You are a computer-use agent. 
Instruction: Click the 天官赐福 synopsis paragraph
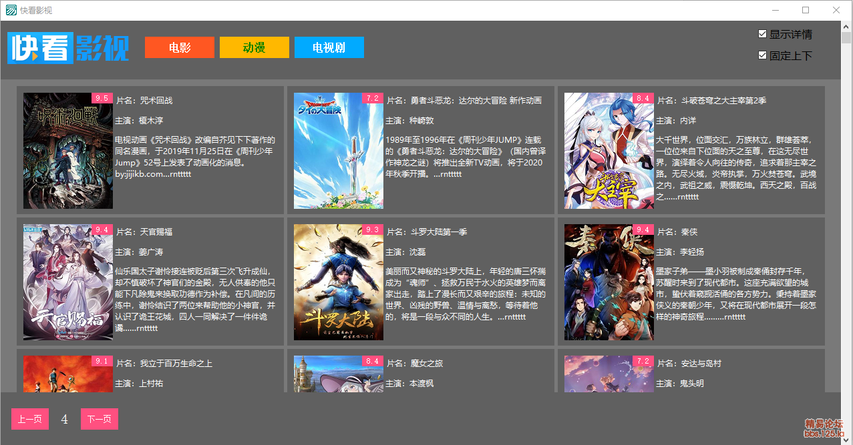[x=195, y=300]
